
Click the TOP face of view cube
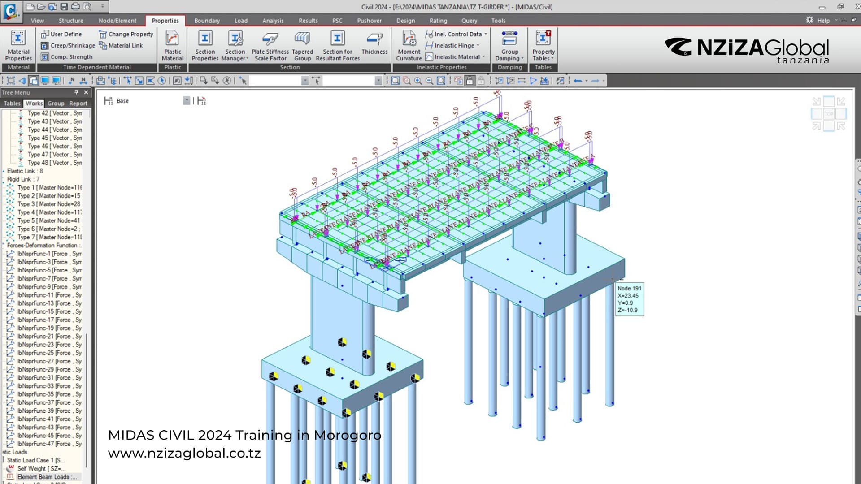tap(829, 114)
